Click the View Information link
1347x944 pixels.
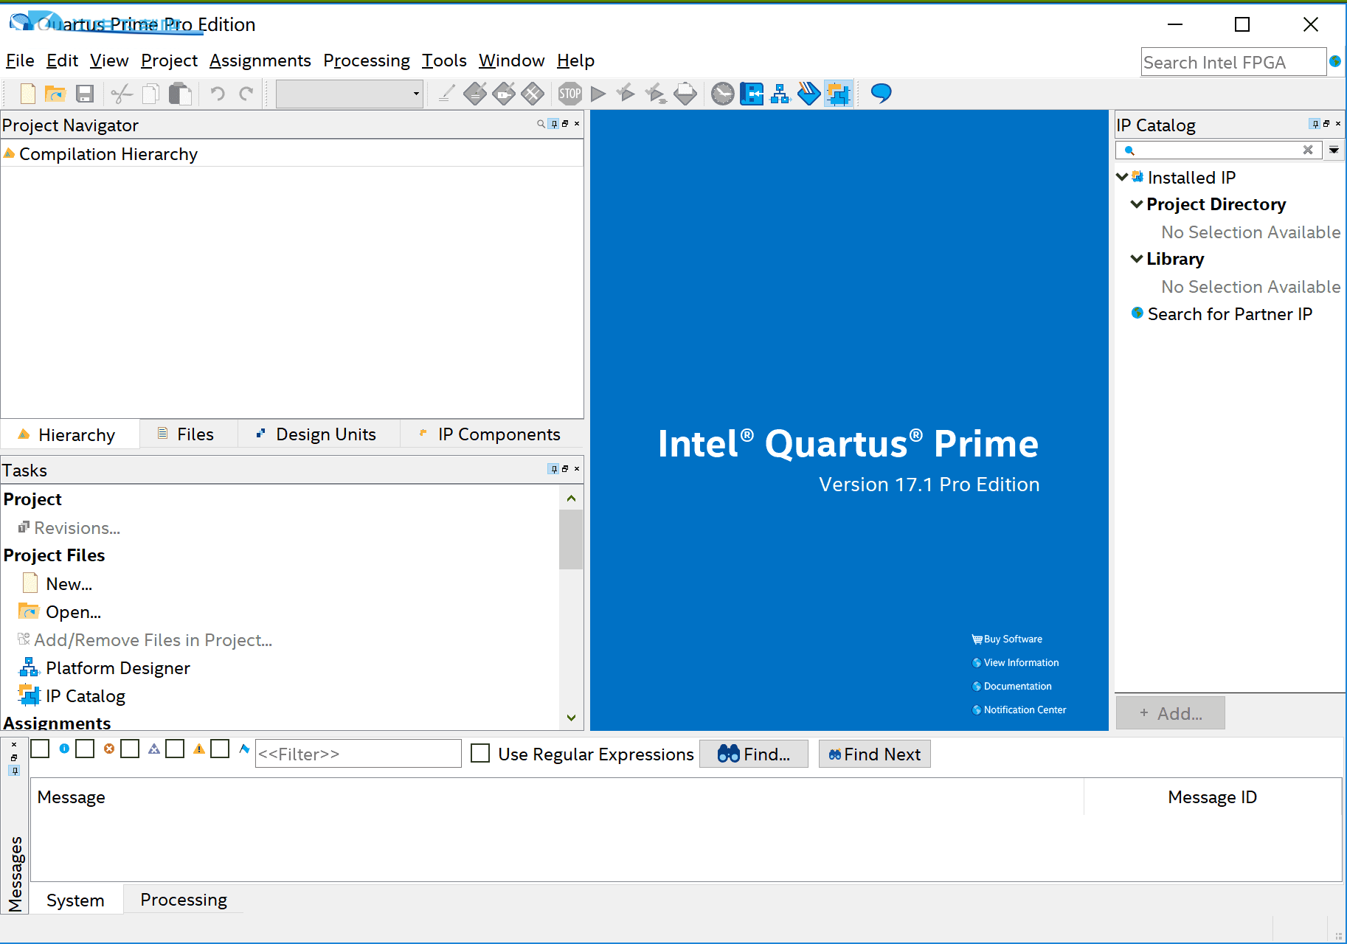1016,663
